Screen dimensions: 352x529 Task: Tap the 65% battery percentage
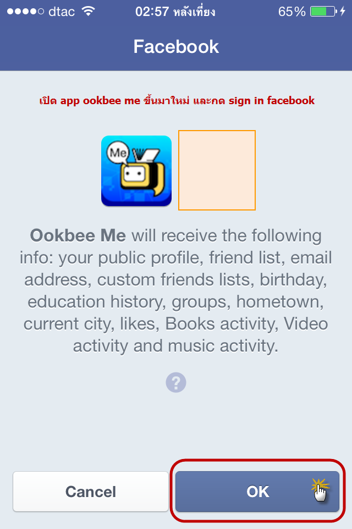coord(291,12)
